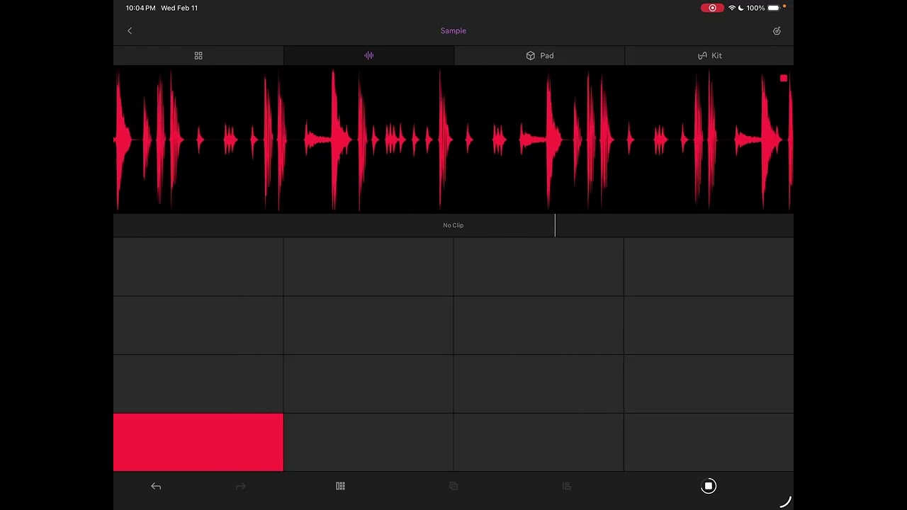
Task: Stop recording with the white square button
Action: (709, 486)
